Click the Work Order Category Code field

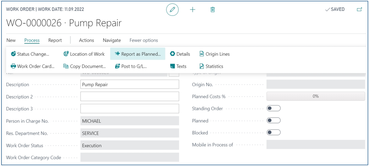[130, 157]
